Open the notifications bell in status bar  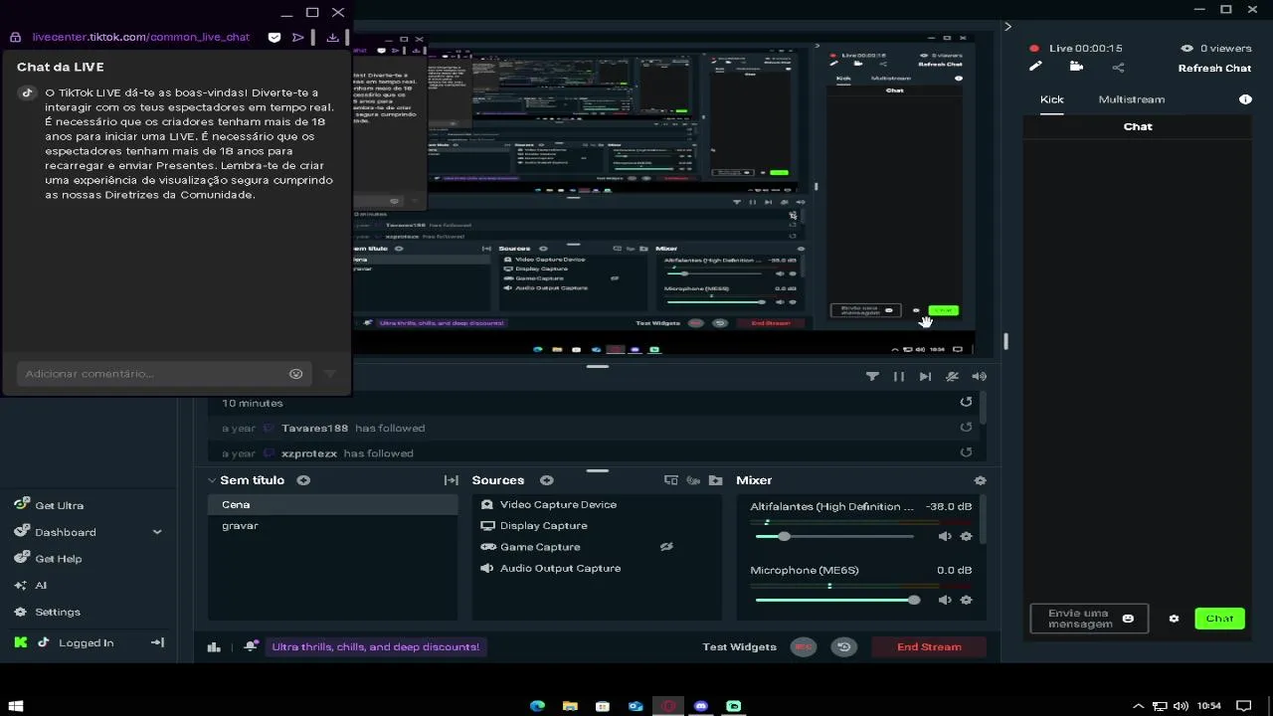click(252, 646)
